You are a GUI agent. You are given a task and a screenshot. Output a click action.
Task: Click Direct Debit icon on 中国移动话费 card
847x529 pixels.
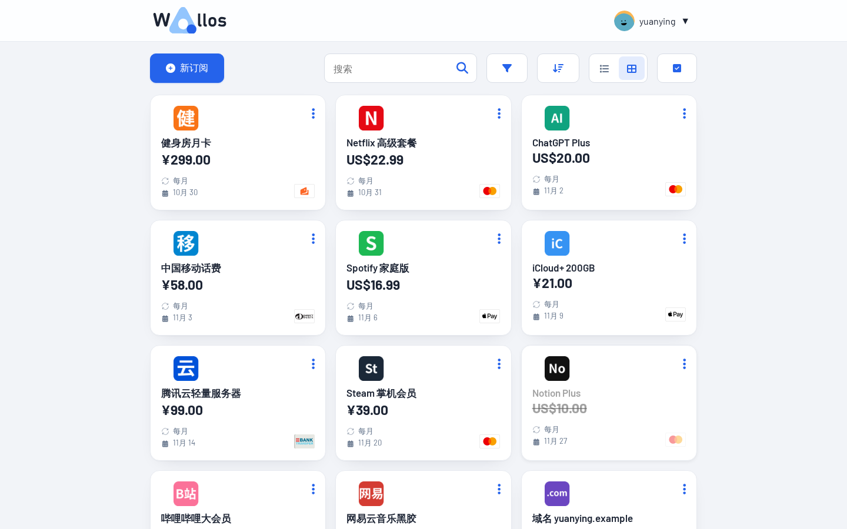304,316
